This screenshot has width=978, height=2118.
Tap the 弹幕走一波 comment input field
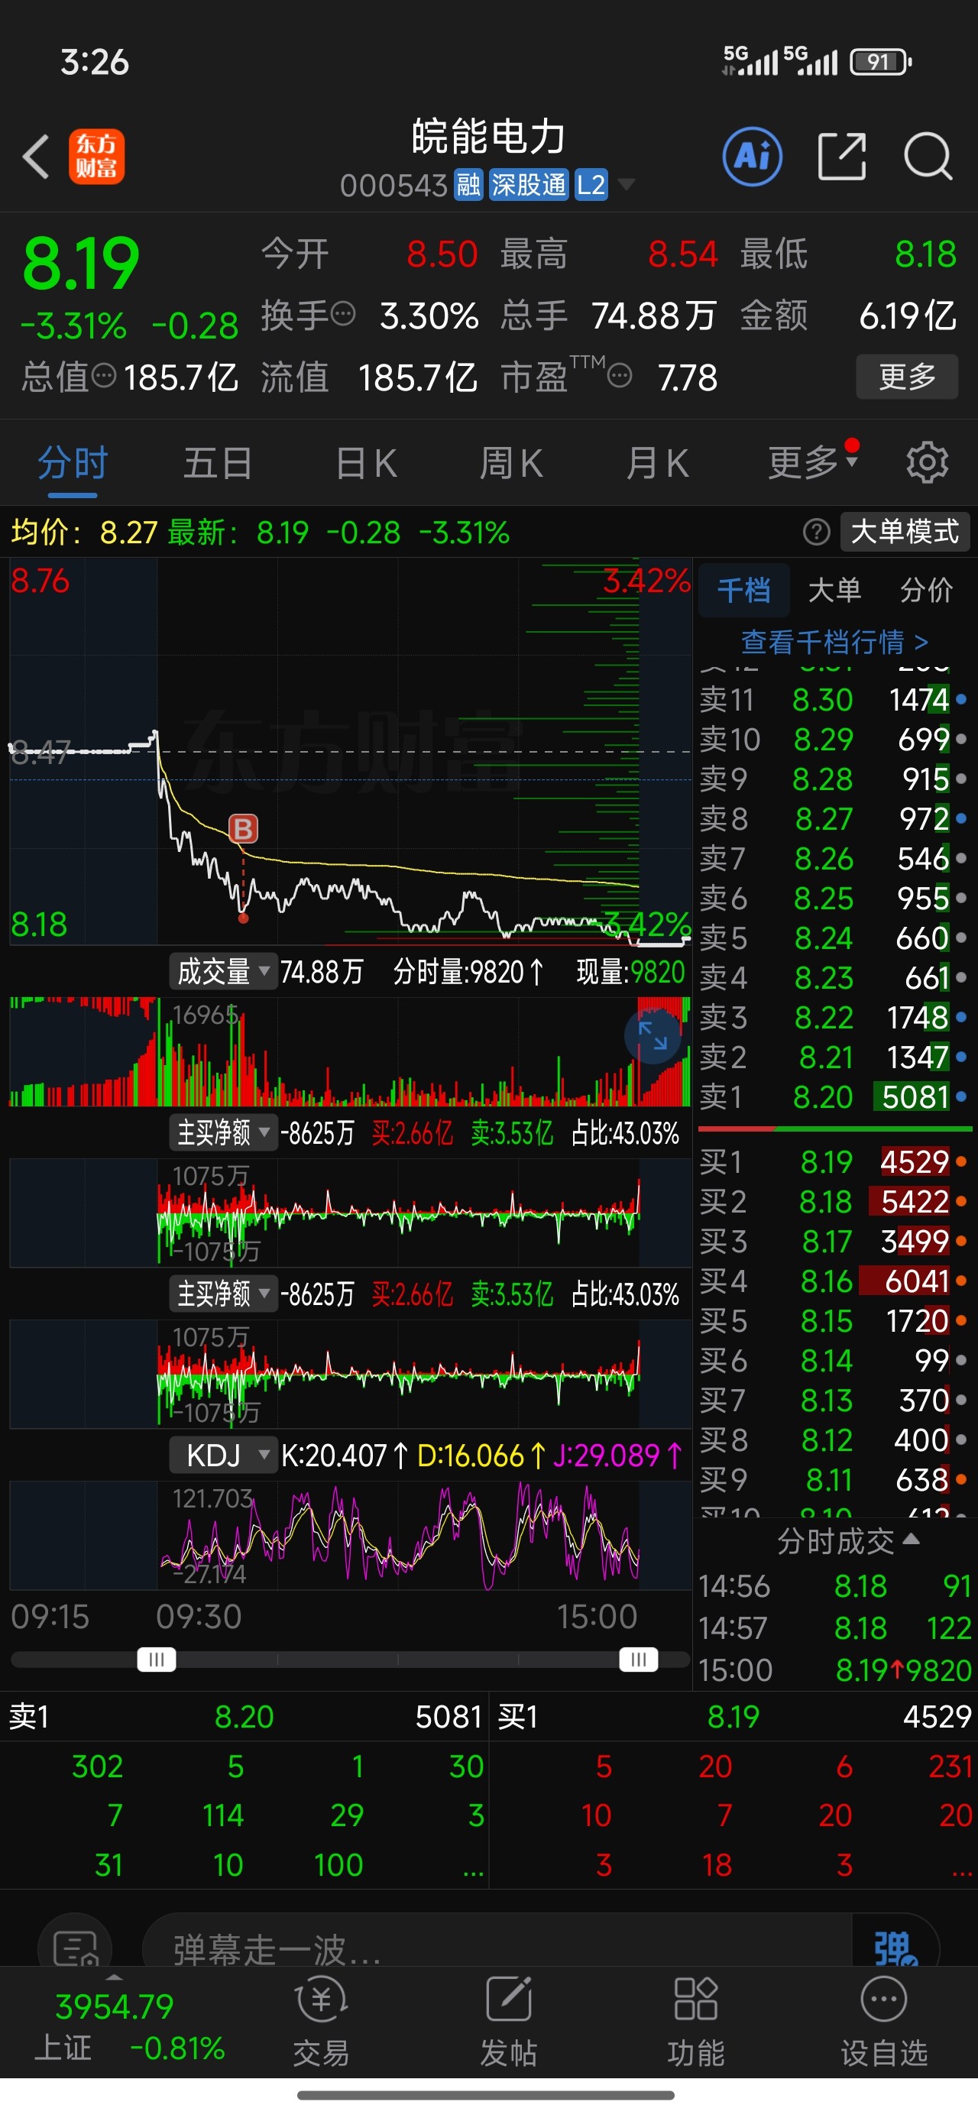tap(497, 1947)
